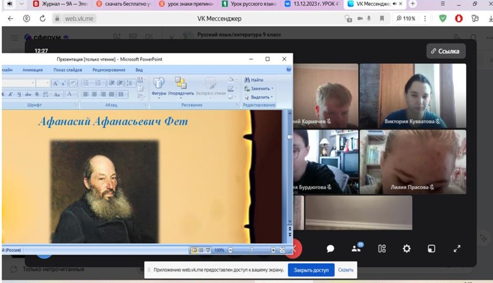Expand Шрифт group dialog launcher
Viewport: 493px width, 283px height.
(x=76, y=105)
